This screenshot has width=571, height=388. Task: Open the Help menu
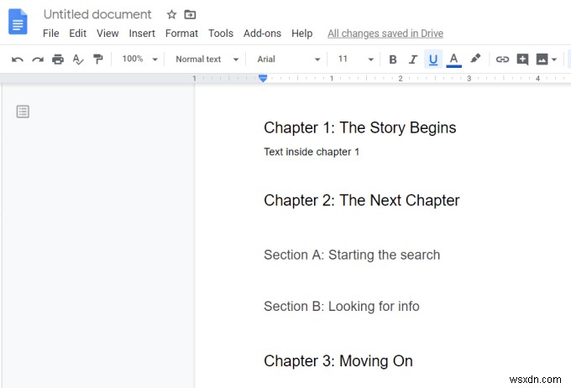[x=302, y=34]
